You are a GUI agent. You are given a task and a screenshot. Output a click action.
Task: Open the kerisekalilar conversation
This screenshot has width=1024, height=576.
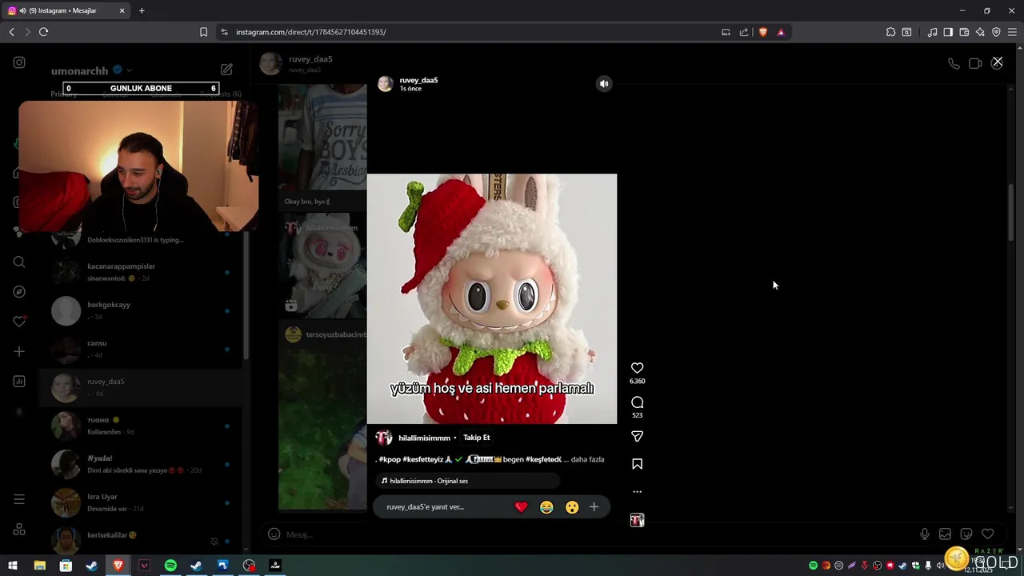pos(140,538)
